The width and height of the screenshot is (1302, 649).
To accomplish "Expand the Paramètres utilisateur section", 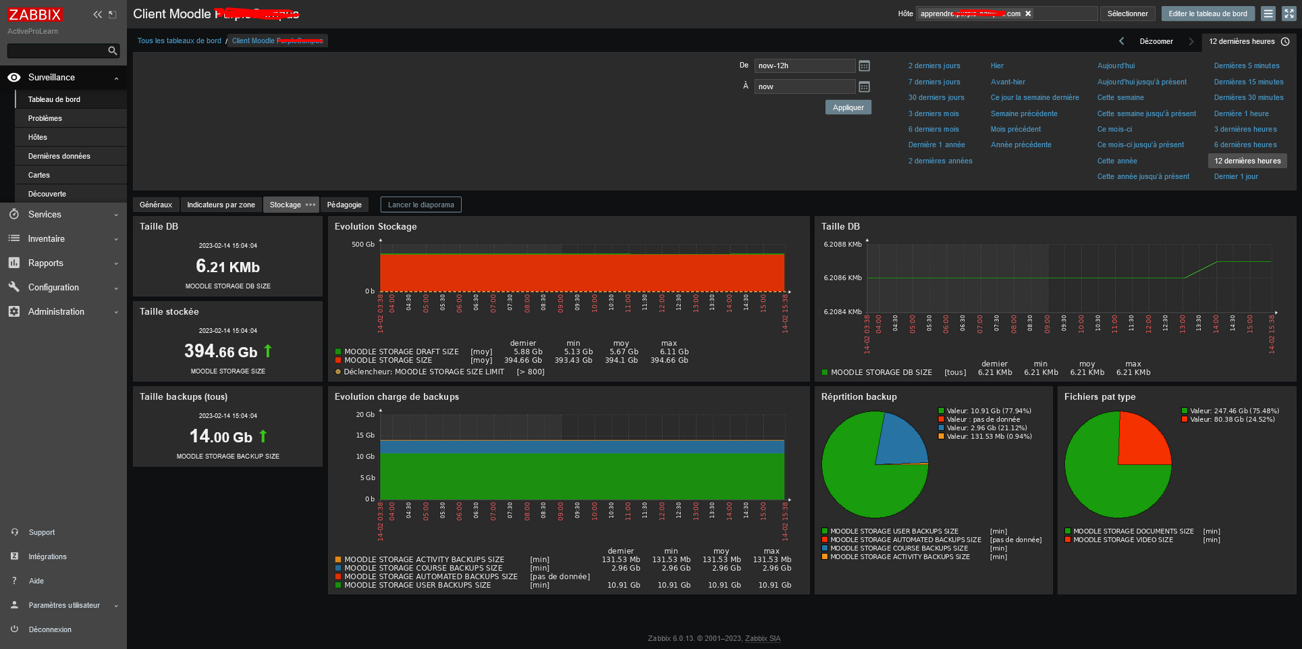I will coord(65,605).
